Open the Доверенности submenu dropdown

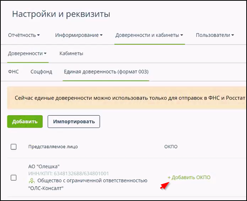tap(27, 53)
